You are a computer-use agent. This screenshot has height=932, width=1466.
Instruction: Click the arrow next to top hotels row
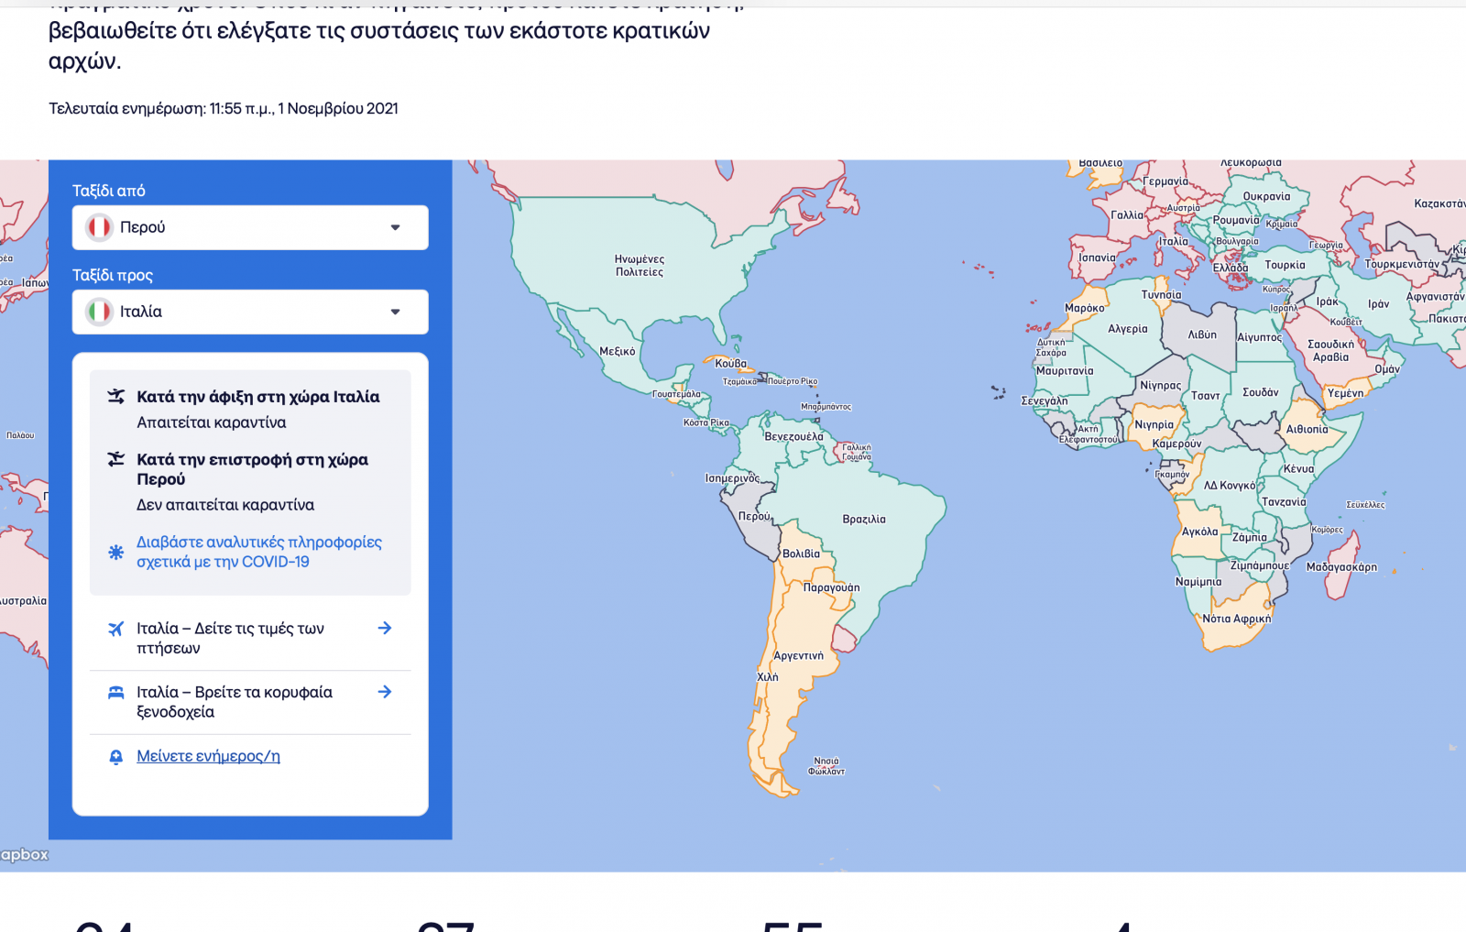click(x=385, y=692)
